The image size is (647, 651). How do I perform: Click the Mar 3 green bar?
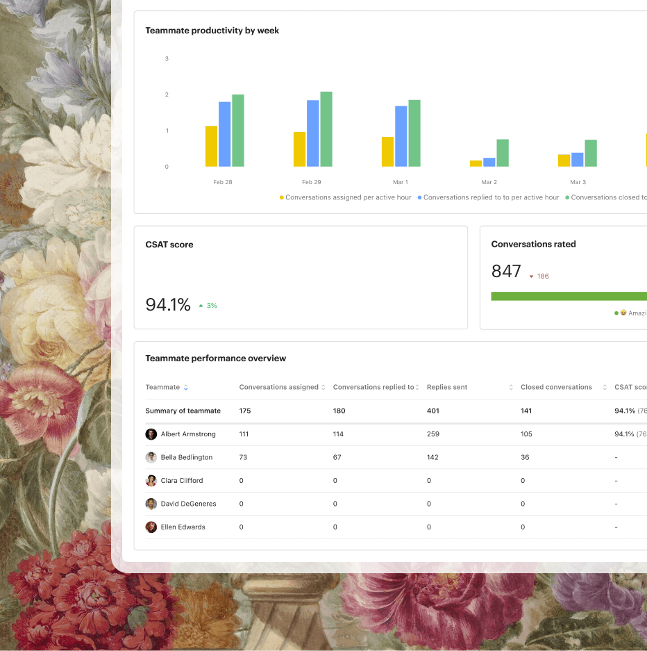point(591,154)
